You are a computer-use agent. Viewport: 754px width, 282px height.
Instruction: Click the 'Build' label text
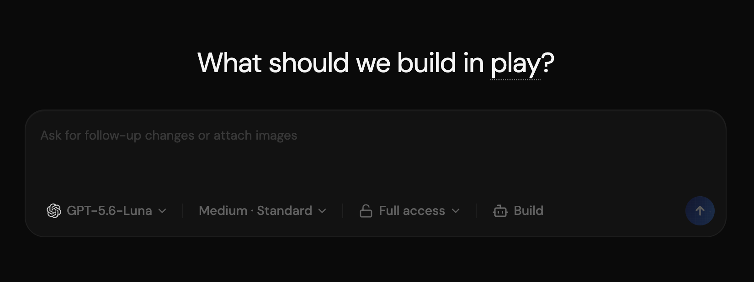(x=528, y=211)
